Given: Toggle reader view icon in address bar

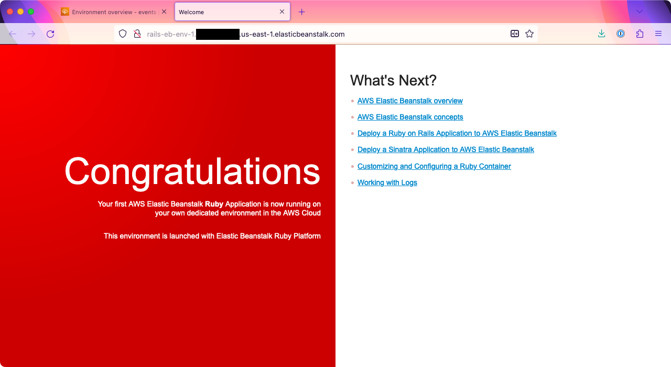Looking at the screenshot, I should [x=515, y=34].
